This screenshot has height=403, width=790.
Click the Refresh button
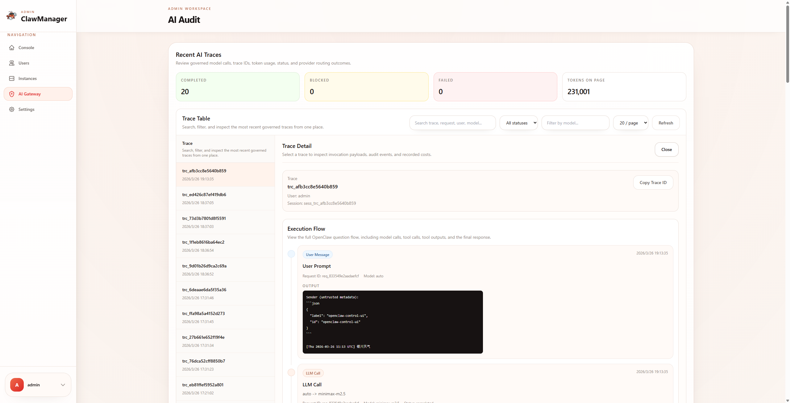coord(666,123)
